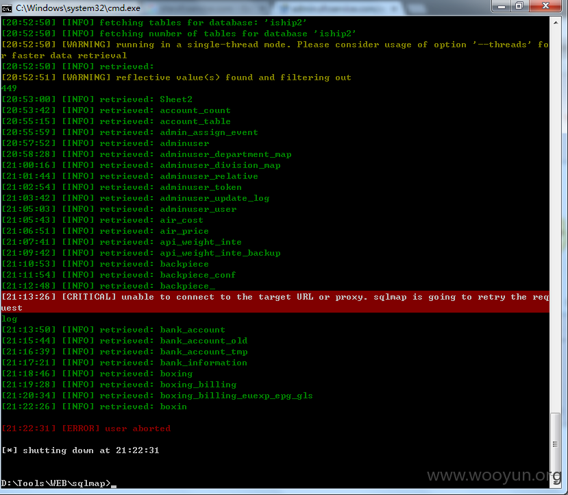Click 'fetching number of tables' line

(x=179, y=34)
